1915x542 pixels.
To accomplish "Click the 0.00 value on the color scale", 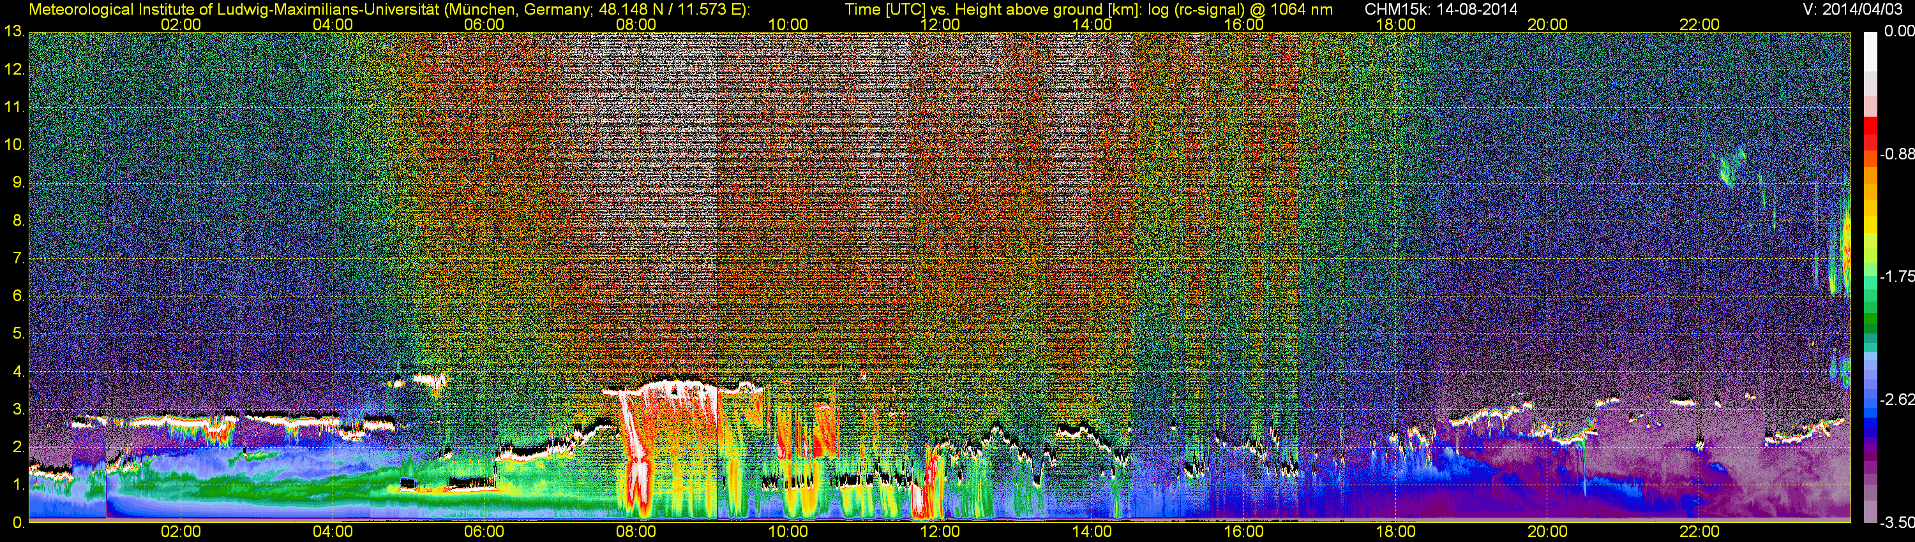I will (1898, 31).
